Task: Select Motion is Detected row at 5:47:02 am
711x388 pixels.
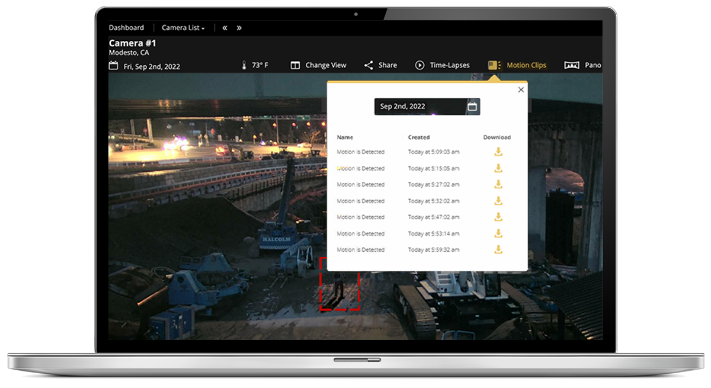Action: pyautogui.click(x=361, y=217)
